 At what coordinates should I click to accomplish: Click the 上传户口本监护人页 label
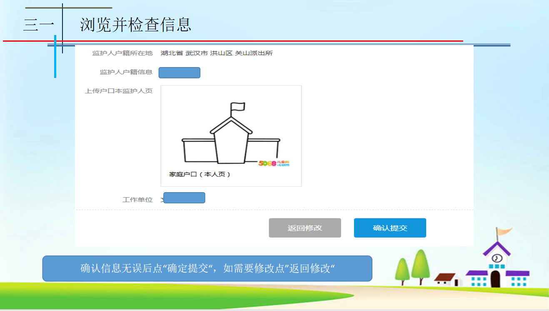click(x=119, y=91)
